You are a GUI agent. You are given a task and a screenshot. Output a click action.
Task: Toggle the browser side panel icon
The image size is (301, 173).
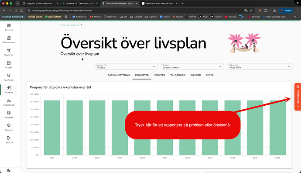22,10
